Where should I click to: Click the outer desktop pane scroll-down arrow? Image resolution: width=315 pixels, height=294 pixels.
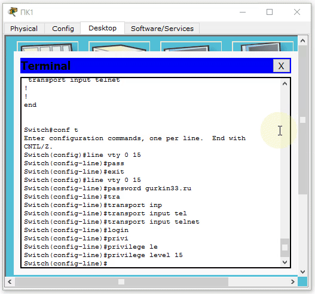pyautogui.click(x=302, y=272)
